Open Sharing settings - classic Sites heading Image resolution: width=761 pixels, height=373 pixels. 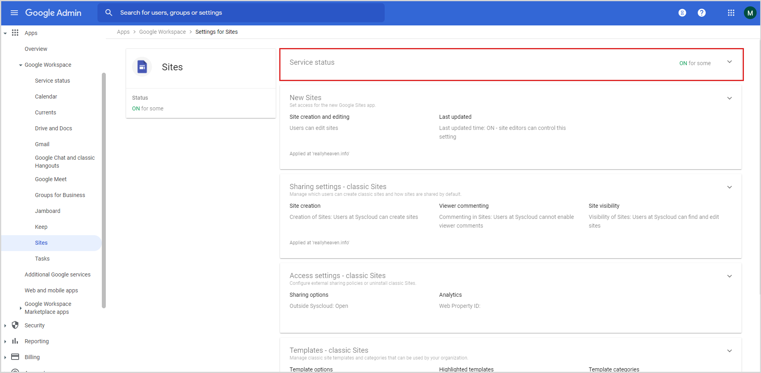[x=338, y=187]
